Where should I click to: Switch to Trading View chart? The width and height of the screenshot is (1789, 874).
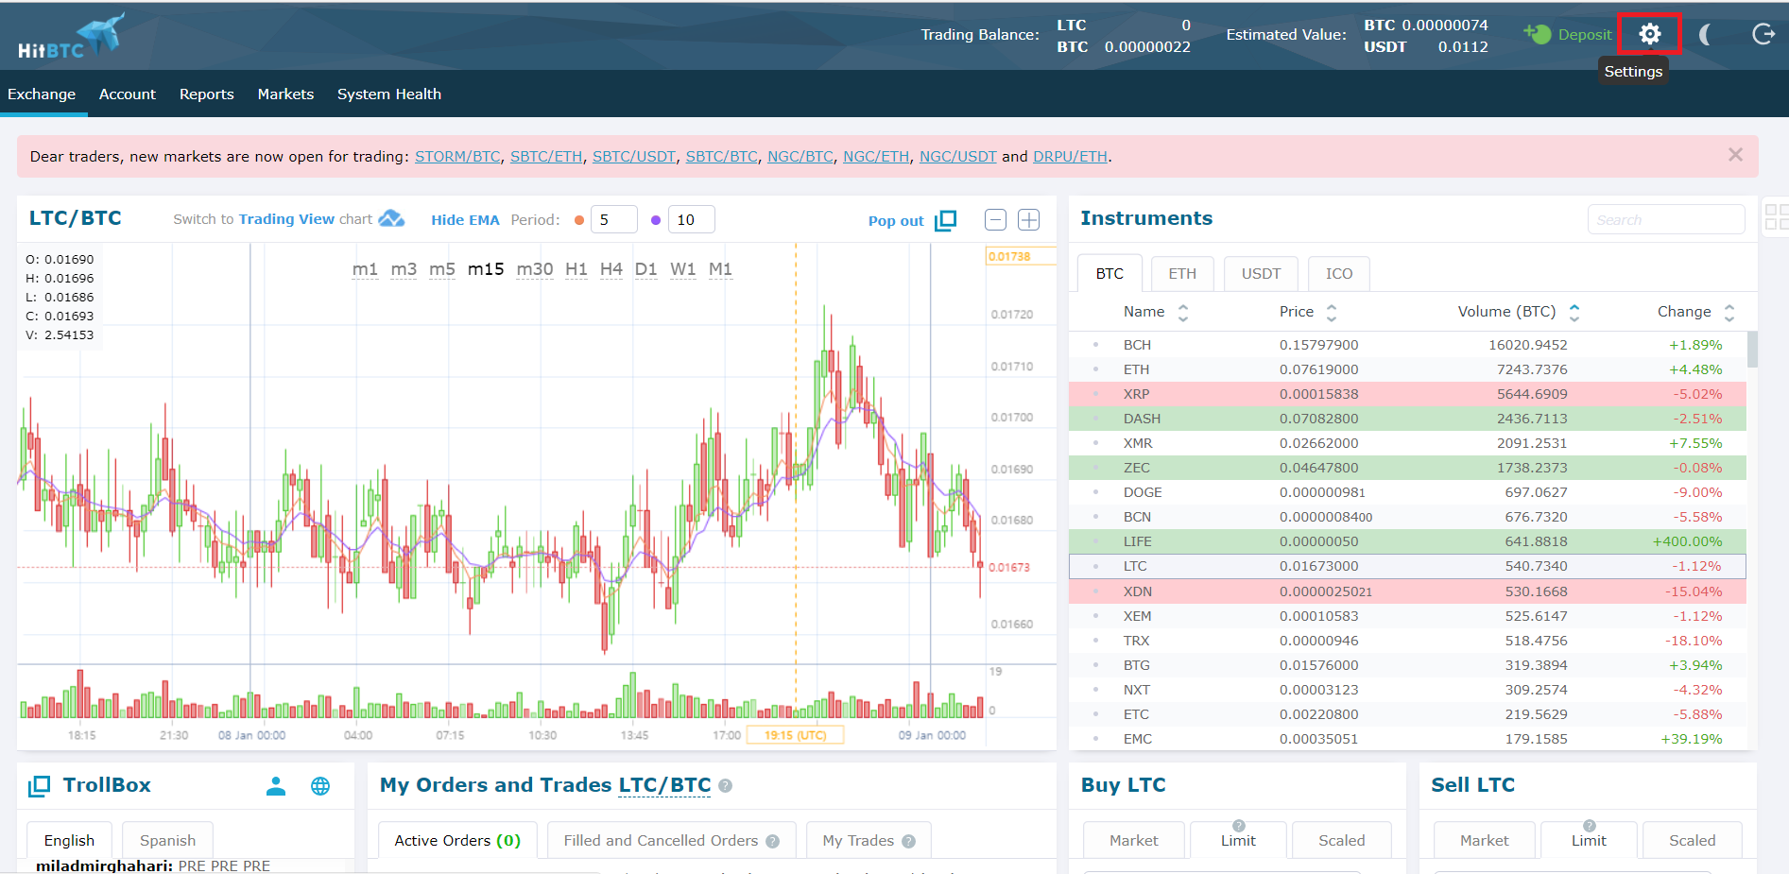(285, 218)
